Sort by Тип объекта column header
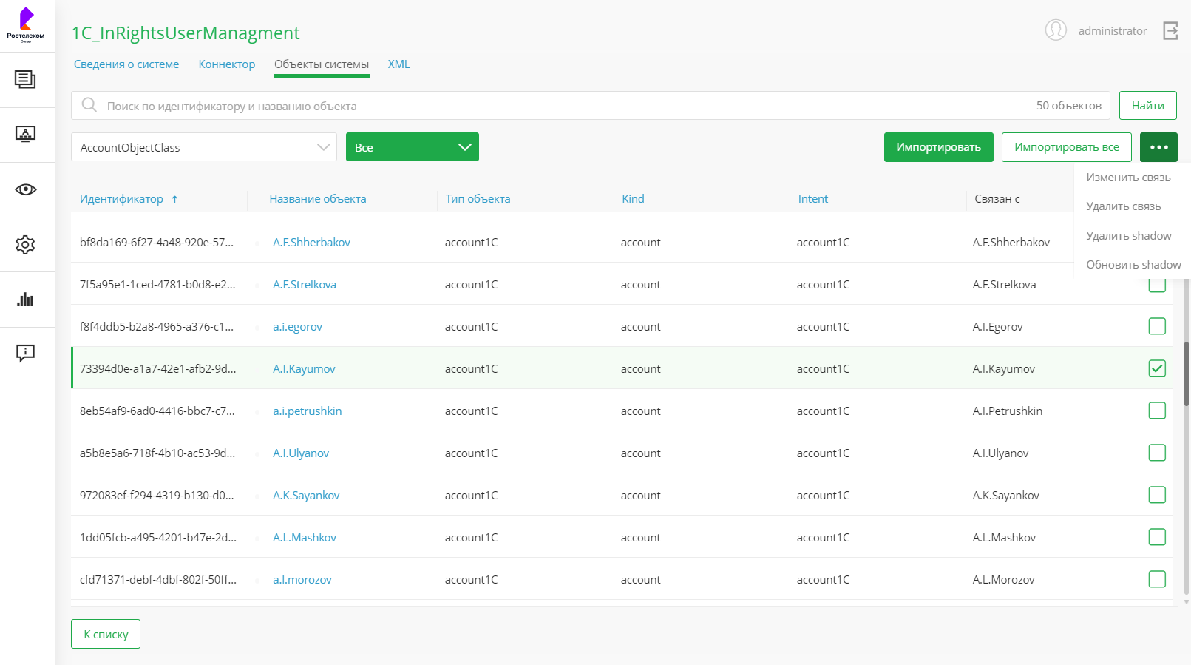The width and height of the screenshot is (1191, 665). pyautogui.click(x=478, y=199)
